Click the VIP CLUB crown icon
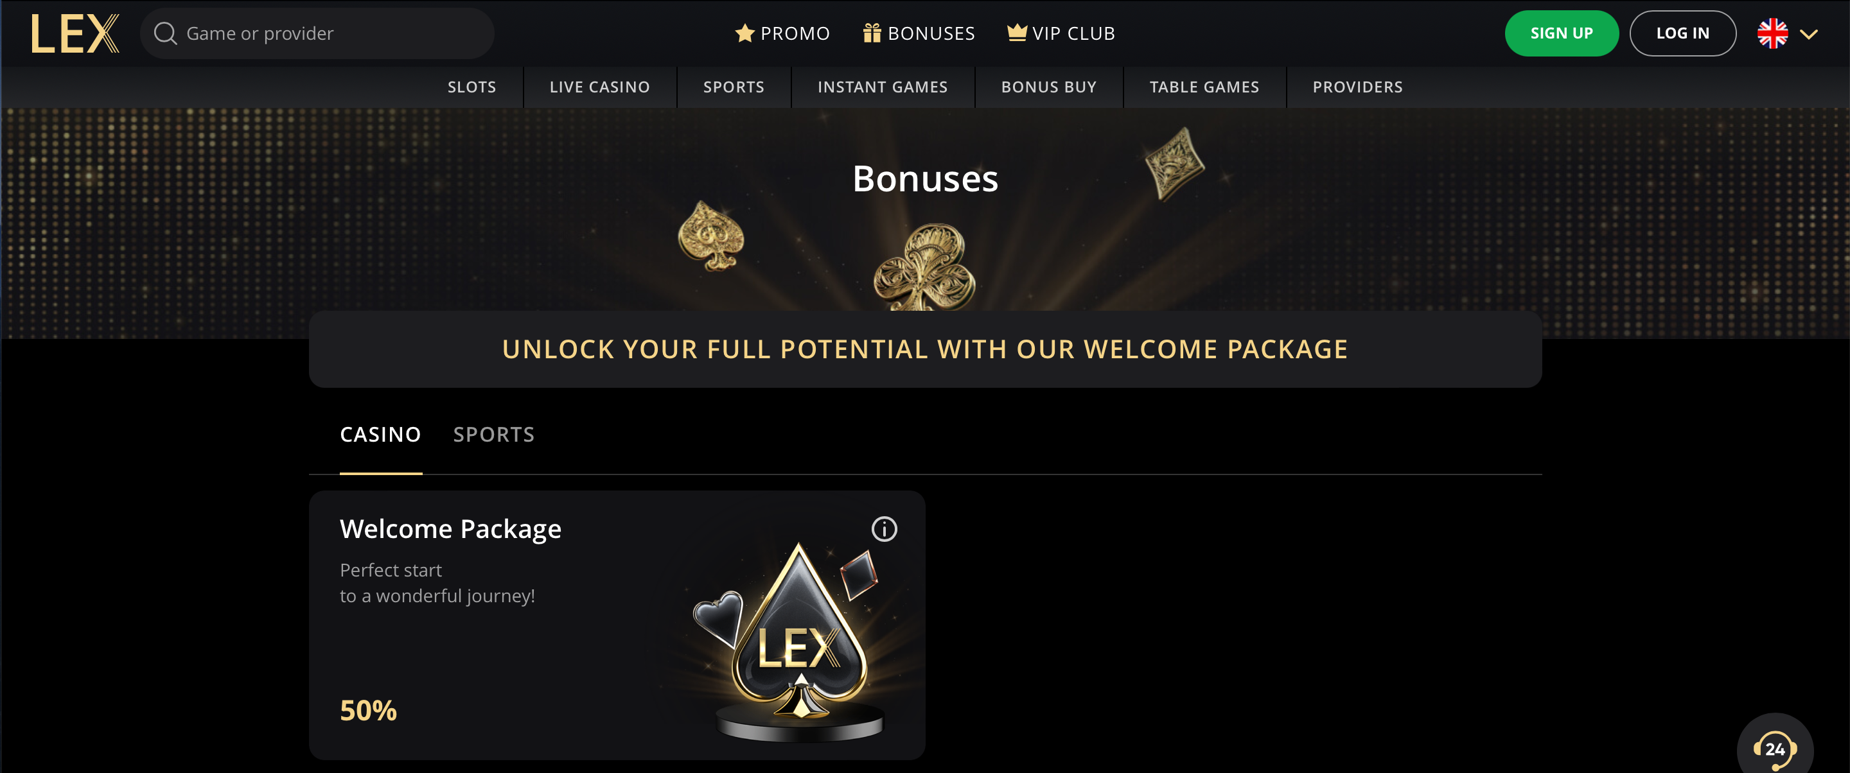 coord(1017,33)
